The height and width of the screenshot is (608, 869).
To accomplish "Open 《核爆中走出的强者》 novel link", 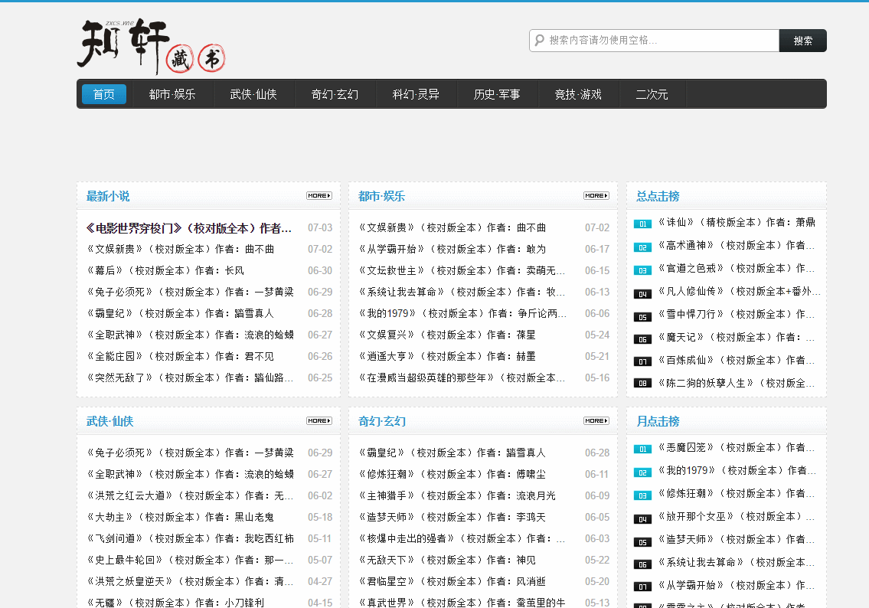I will [462, 539].
